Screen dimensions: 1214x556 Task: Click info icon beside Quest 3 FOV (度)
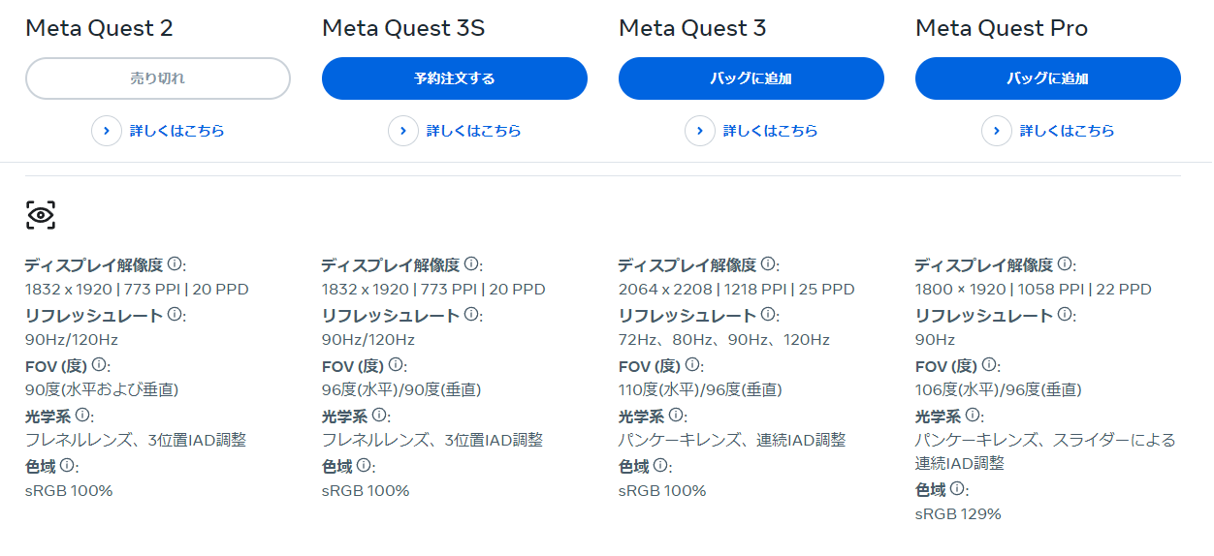pyautogui.click(x=692, y=364)
